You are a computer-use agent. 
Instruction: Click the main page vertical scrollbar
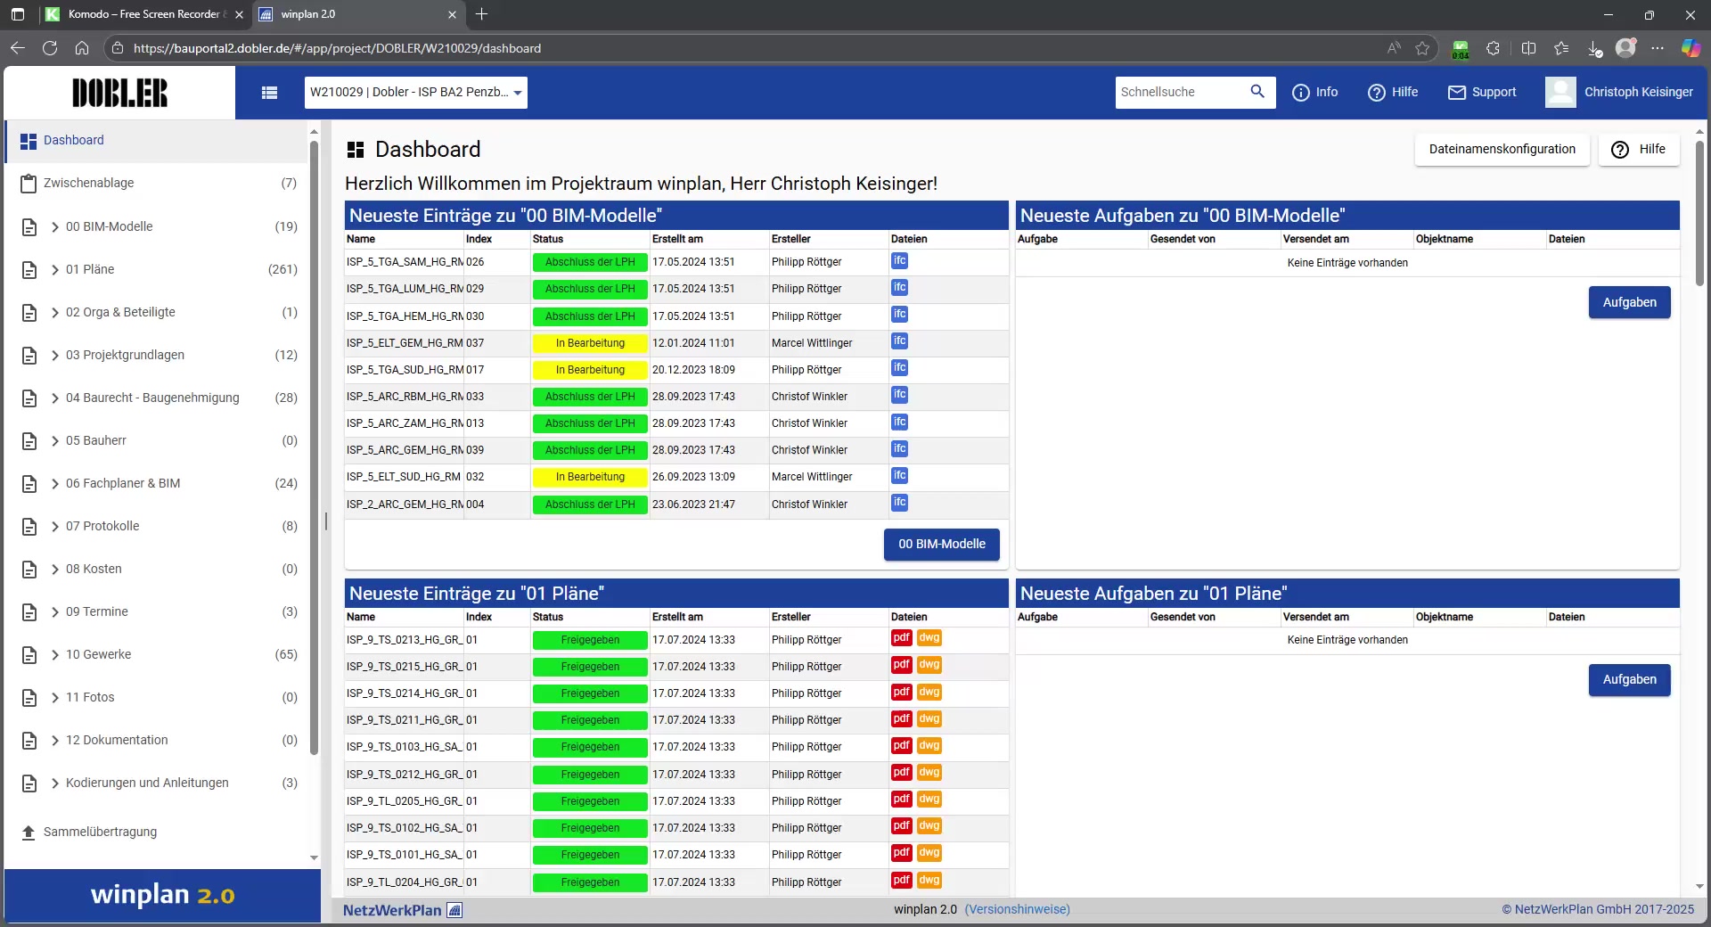pyautogui.click(x=1699, y=214)
